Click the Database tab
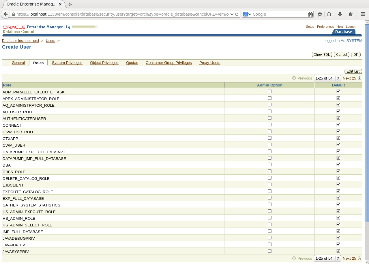This screenshot has width=369, height=264. click(x=344, y=32)
